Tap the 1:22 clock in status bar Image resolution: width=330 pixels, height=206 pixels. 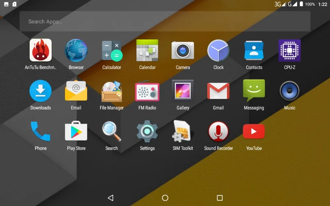(x=323, y=4)
